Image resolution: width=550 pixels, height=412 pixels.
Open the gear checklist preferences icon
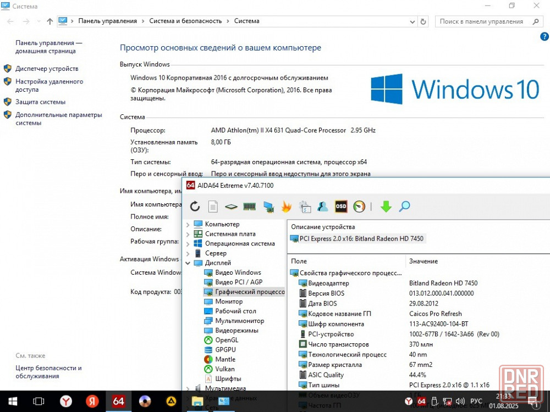pyautogui.click(x=305, y=207)
